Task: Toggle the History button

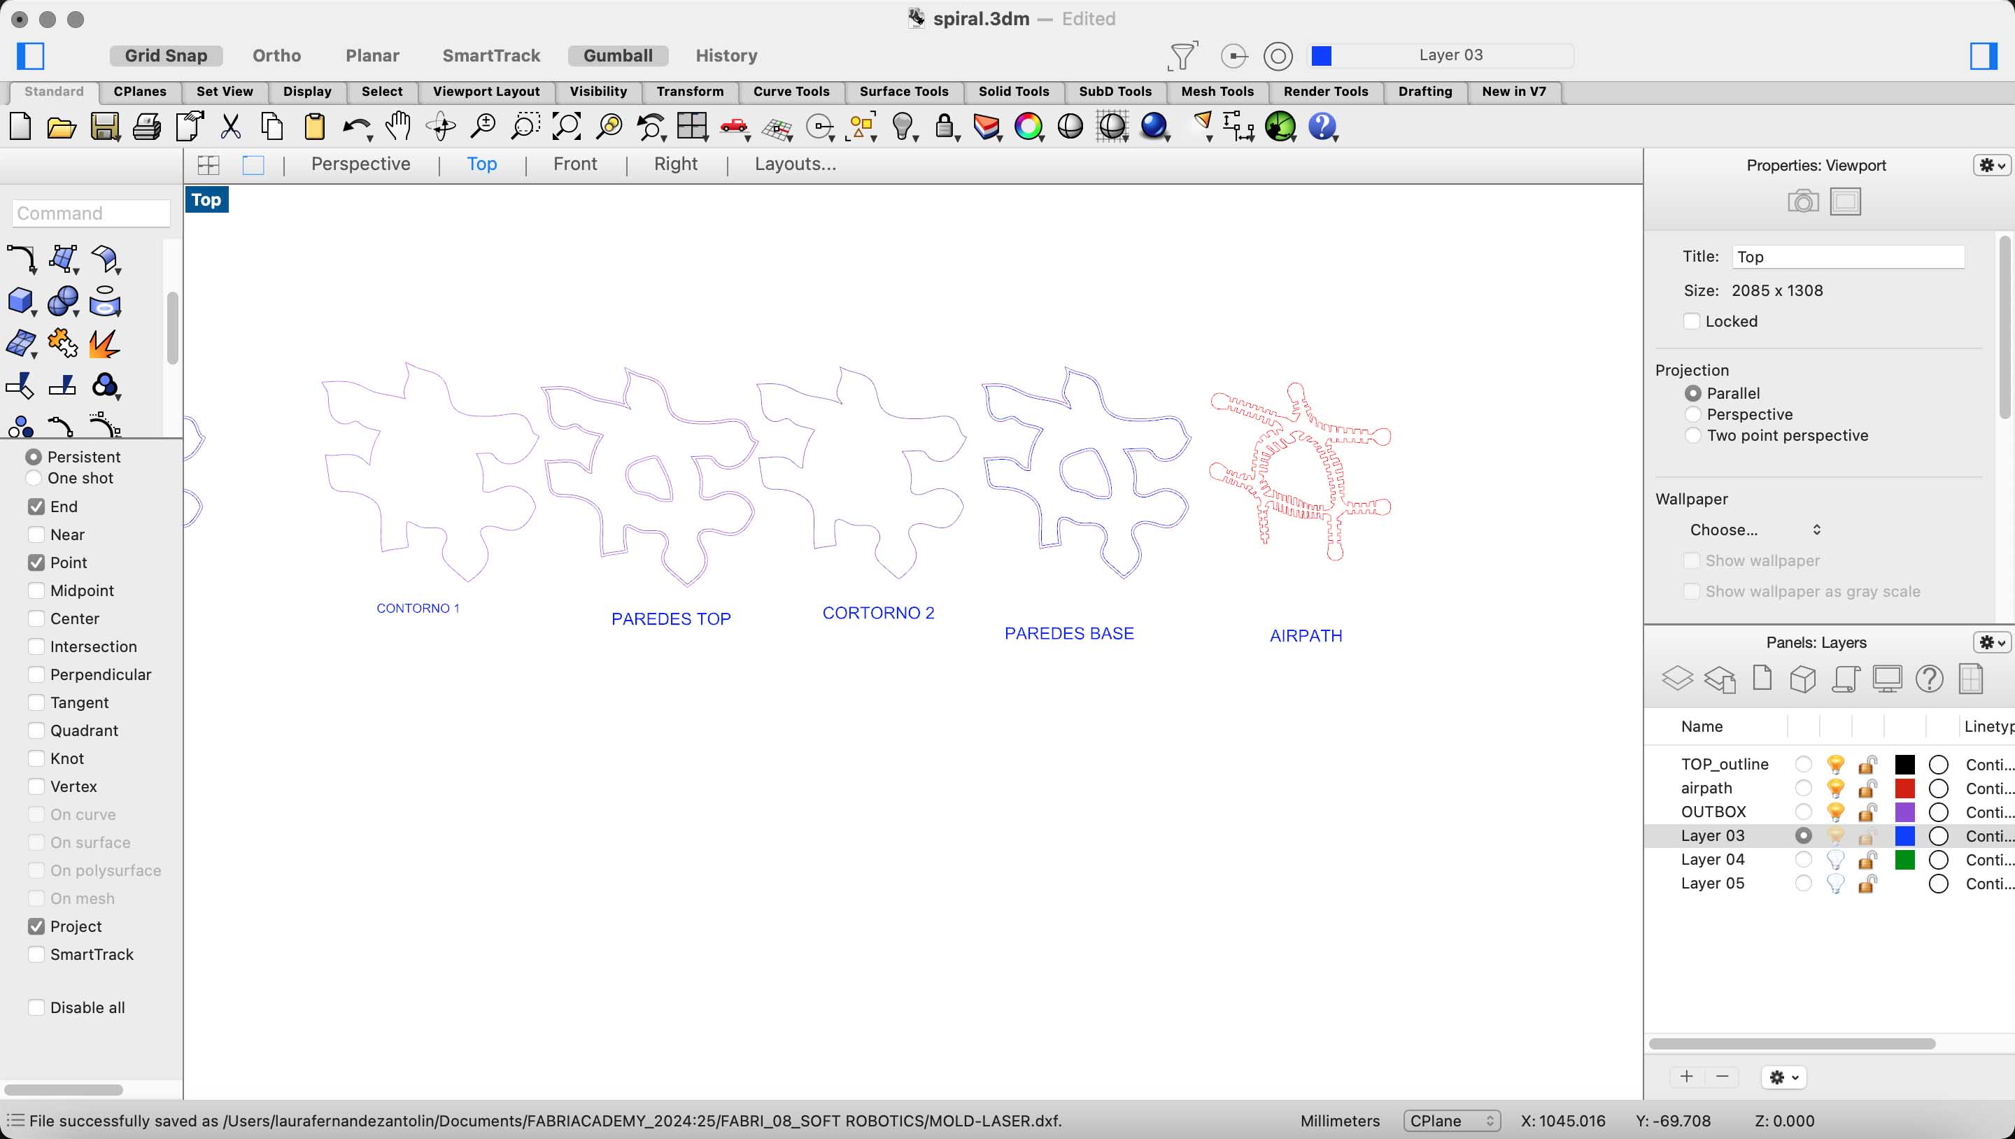Action: point(727,55)
